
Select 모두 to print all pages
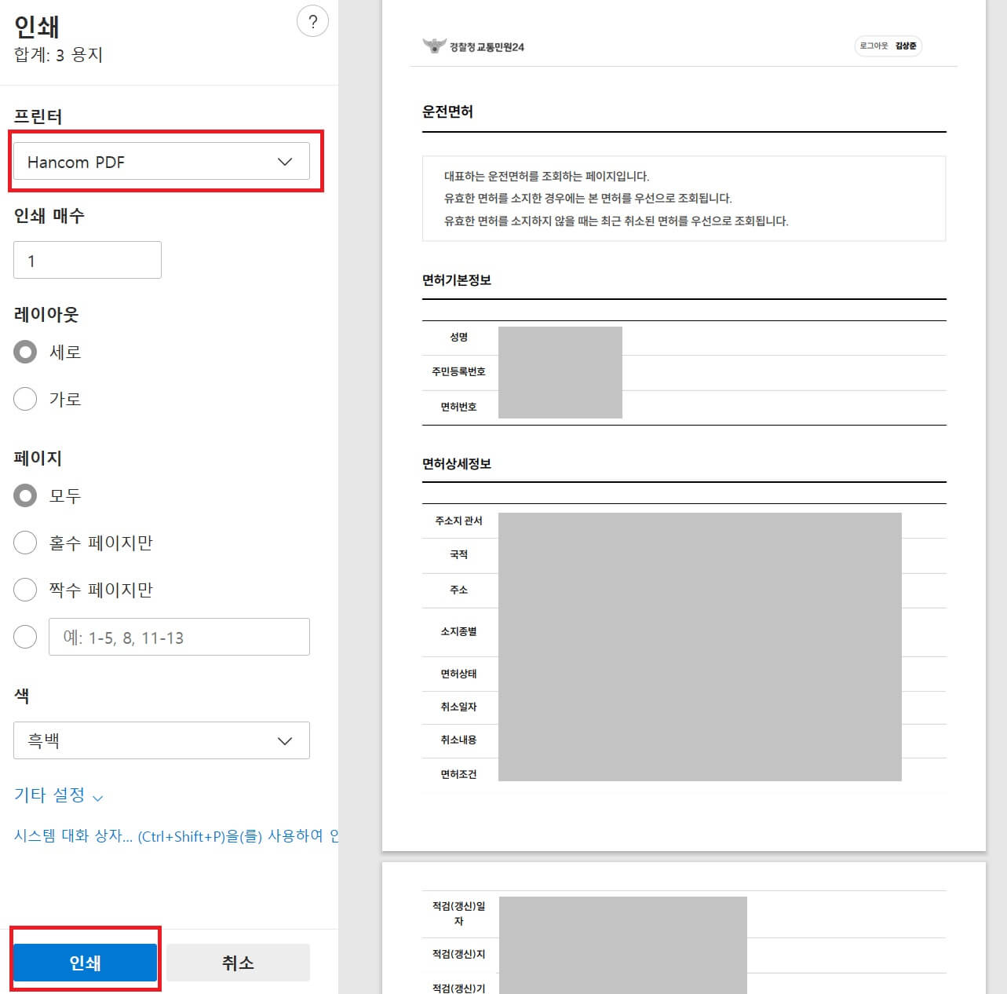pos(25,495)
